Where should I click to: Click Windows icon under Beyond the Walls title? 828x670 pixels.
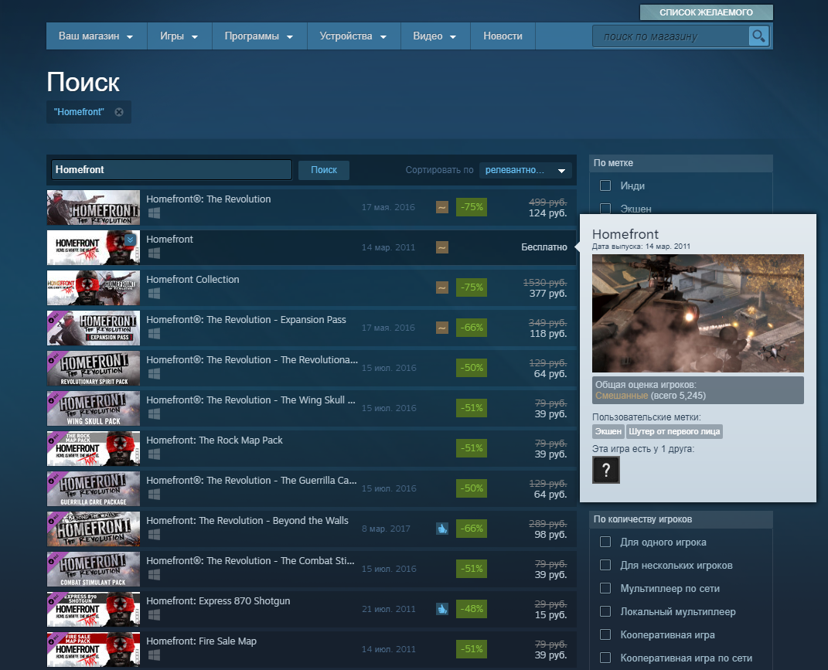coord(154,534)
